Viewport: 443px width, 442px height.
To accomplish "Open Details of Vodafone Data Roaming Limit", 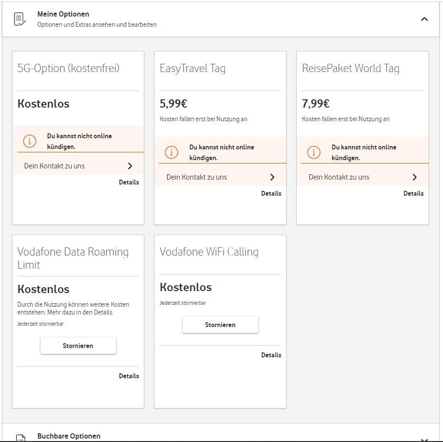I will [129, 376].
